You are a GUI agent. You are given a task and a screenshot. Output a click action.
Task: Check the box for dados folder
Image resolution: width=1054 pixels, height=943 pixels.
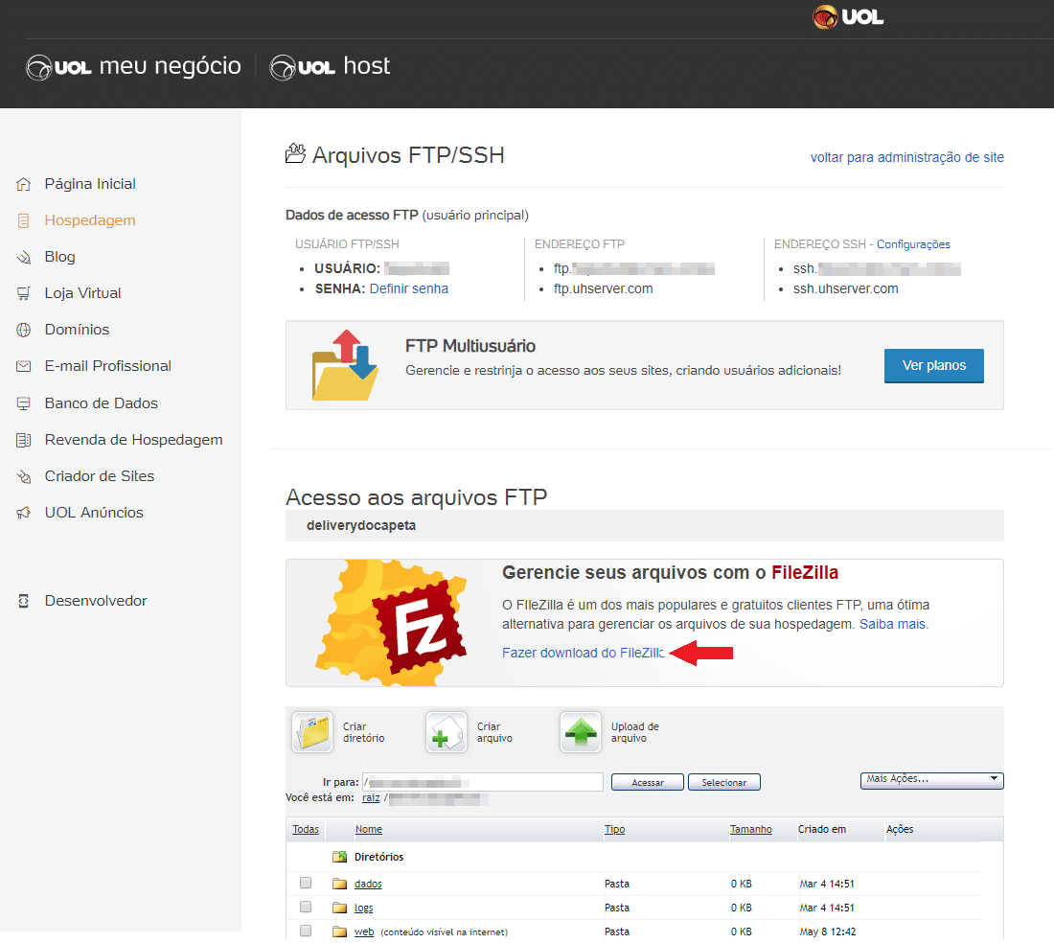306,883
